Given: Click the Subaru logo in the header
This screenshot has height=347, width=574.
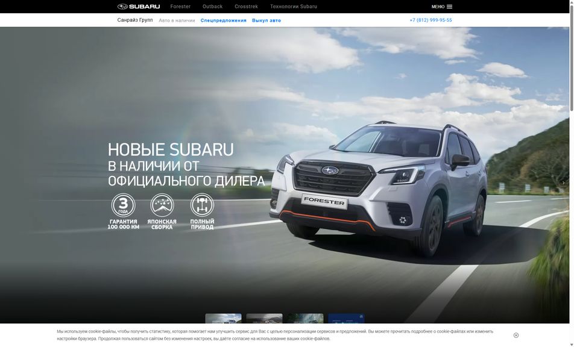Looking at the screenshot, I should (139, 7).
